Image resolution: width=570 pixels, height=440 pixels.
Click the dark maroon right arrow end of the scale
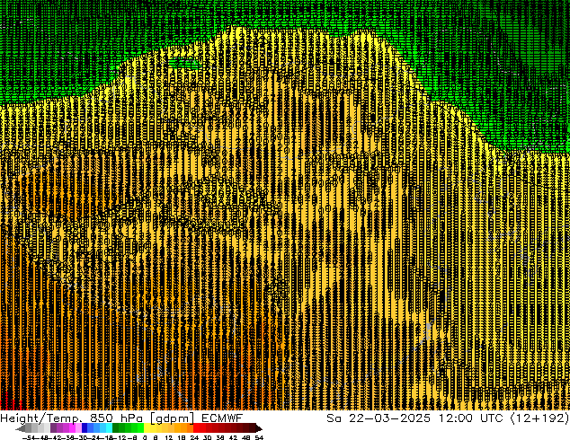(259, 428)
